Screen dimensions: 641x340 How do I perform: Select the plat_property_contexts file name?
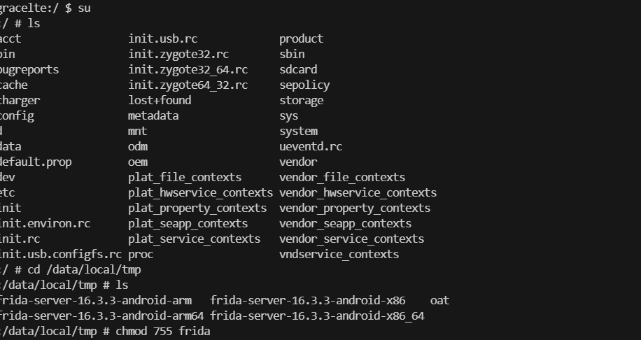pyautogui.click(x=197, y=208)
